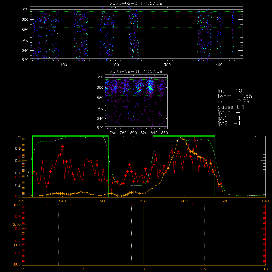Click the thick green bar spanning 525–562

tap(70, 136)
